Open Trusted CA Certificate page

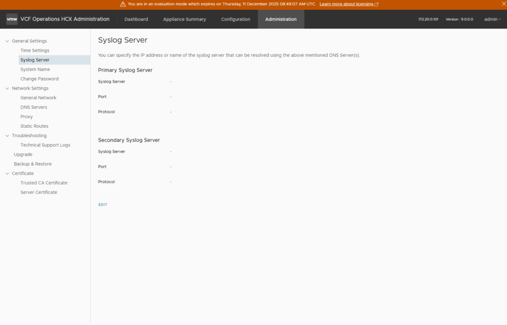[x=44, y=183]
